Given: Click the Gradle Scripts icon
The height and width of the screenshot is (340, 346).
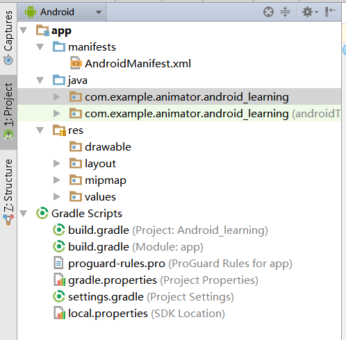Looking at the screenshot, I should tap(42, 213).
